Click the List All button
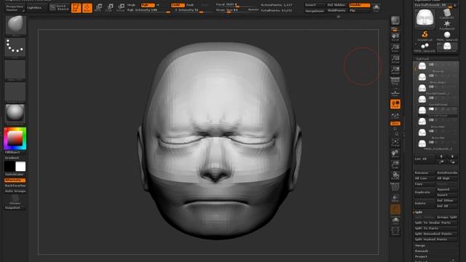This screenshot has width=466, height=262. click(x=424, y=159)
